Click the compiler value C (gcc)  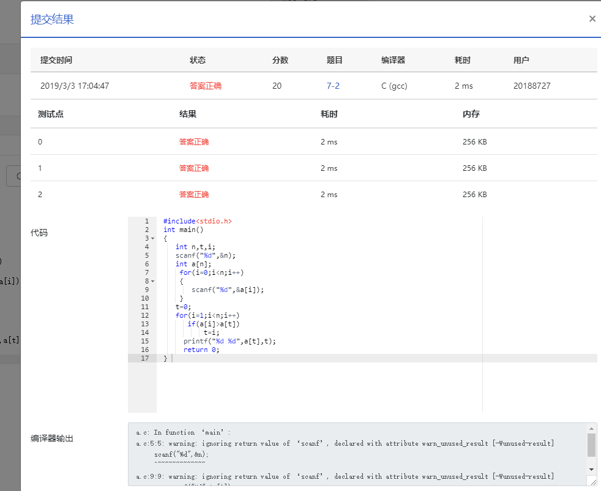394,86
